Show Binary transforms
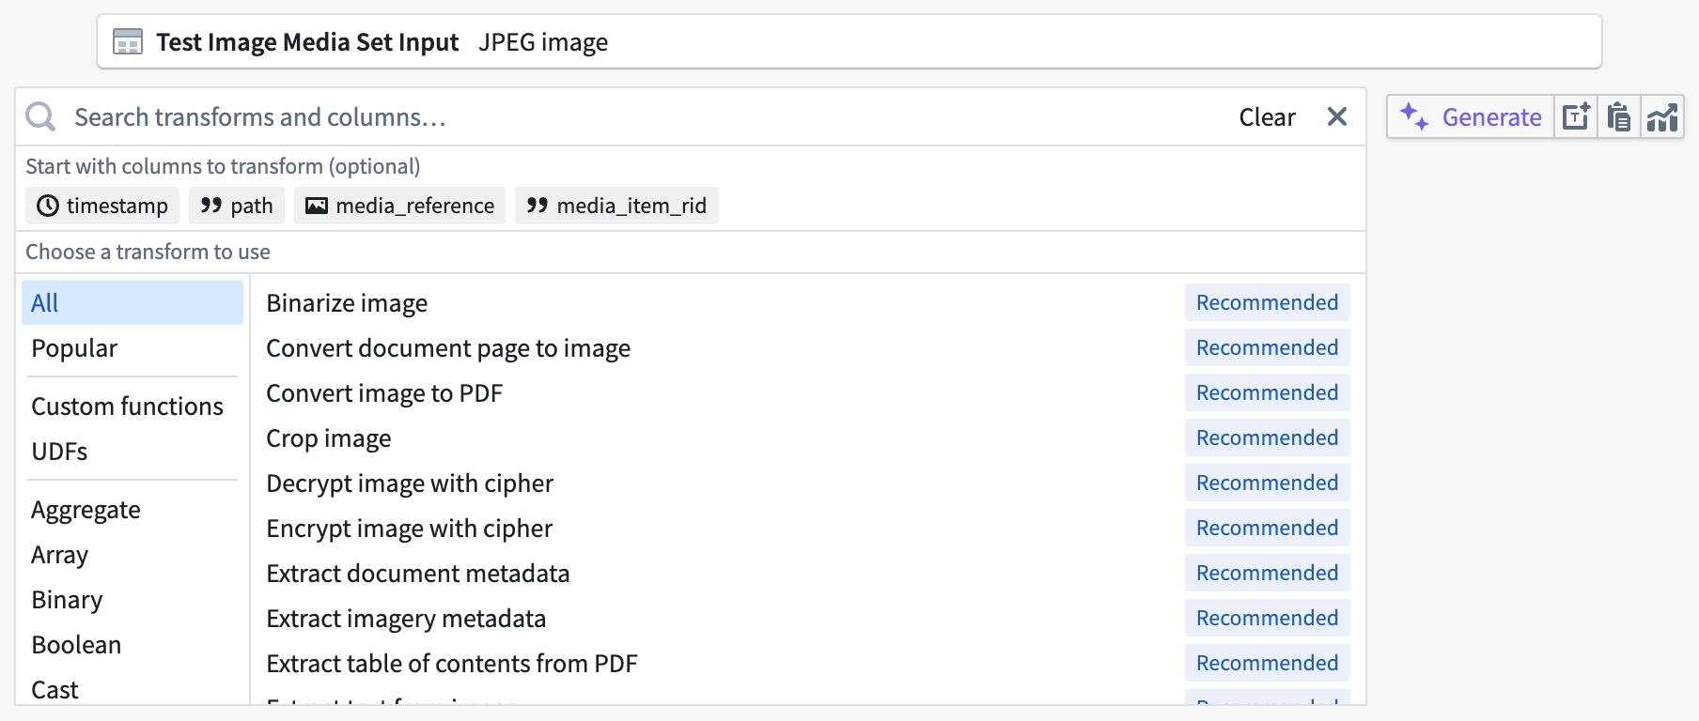 [x=132, y=599]
